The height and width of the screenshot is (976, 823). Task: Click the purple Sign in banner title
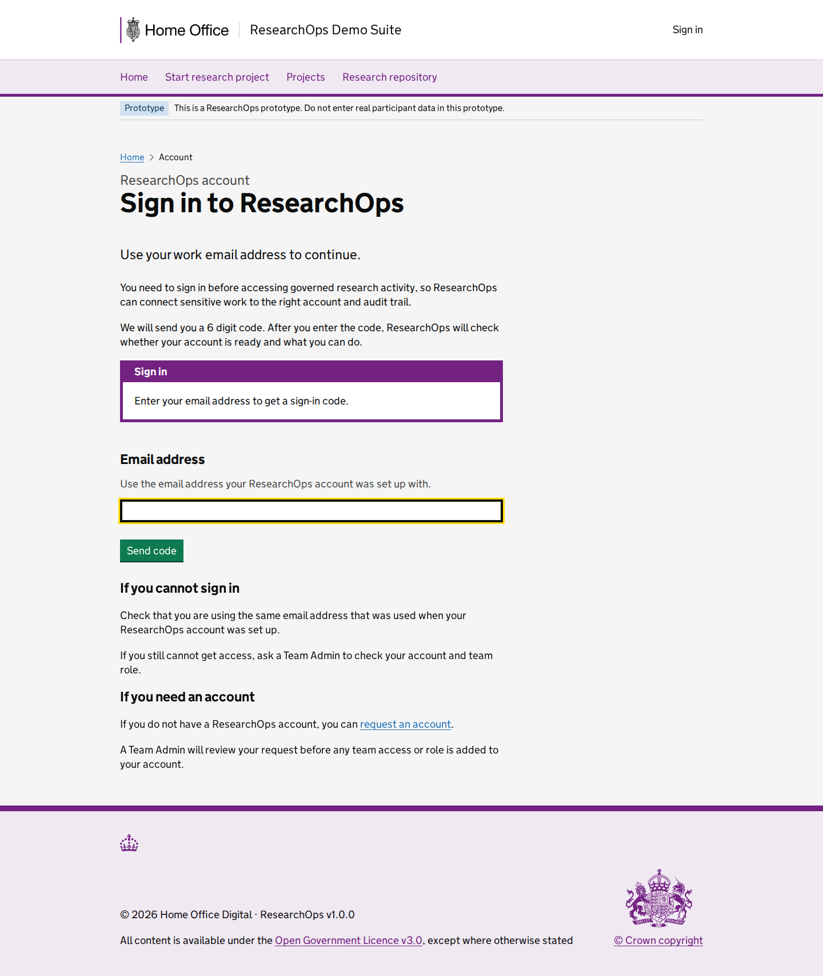coord(151,372)
